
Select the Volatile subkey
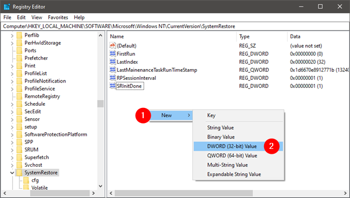tap(39, 188)
